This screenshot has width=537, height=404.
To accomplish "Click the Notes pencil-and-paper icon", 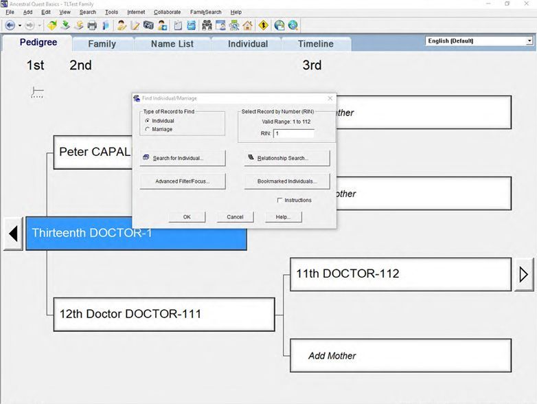I will [x=135, y=25].
